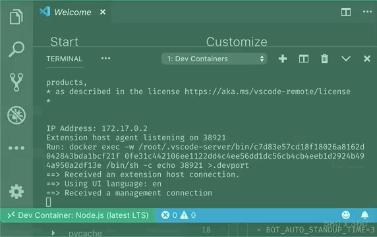The height and width of the screenshot is (237, 377).
Task: Open the Source Control view
Action: coord(16,82)
